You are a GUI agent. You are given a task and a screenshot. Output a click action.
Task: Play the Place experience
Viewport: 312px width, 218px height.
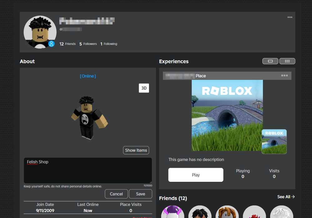[x=196, y=175]
